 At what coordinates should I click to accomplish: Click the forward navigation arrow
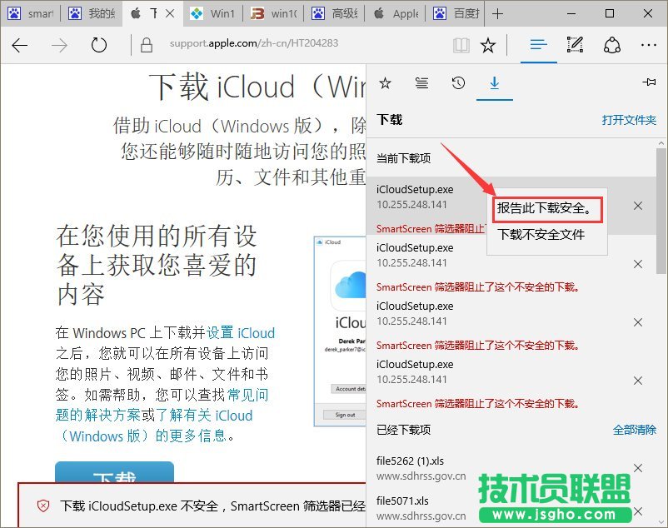[59, 45]
